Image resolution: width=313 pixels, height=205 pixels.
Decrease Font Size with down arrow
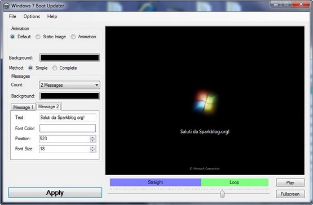tap(92, 150)
